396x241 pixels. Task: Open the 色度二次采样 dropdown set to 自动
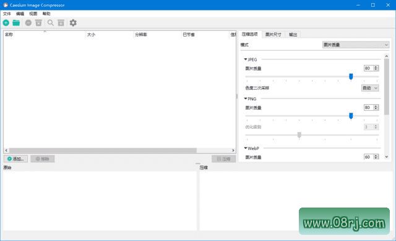(x=370, y=88)
